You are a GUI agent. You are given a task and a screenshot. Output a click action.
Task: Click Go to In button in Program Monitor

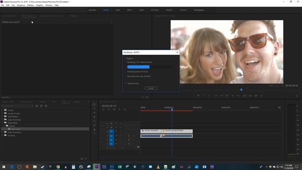coord(216,96)
